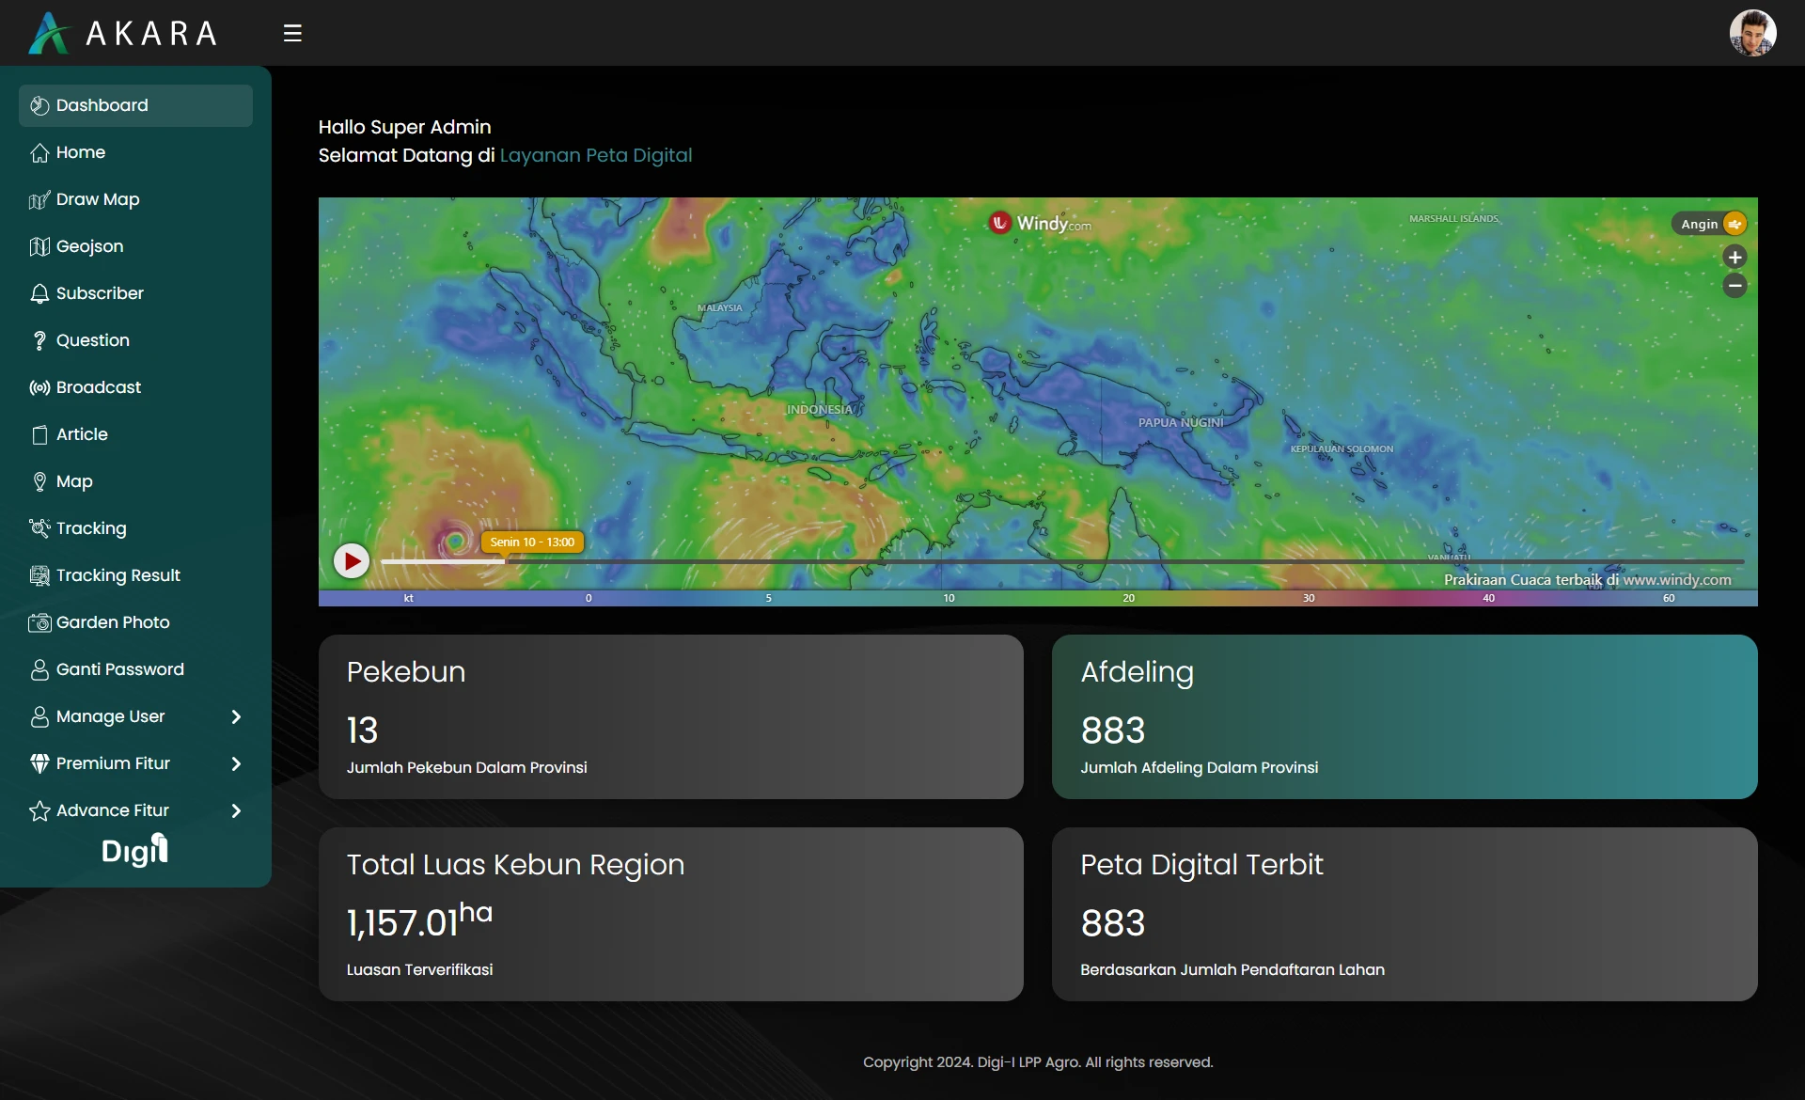Zoom in the weather map
Viewport: 1805px width, 1100px height.
point(1734,257)
